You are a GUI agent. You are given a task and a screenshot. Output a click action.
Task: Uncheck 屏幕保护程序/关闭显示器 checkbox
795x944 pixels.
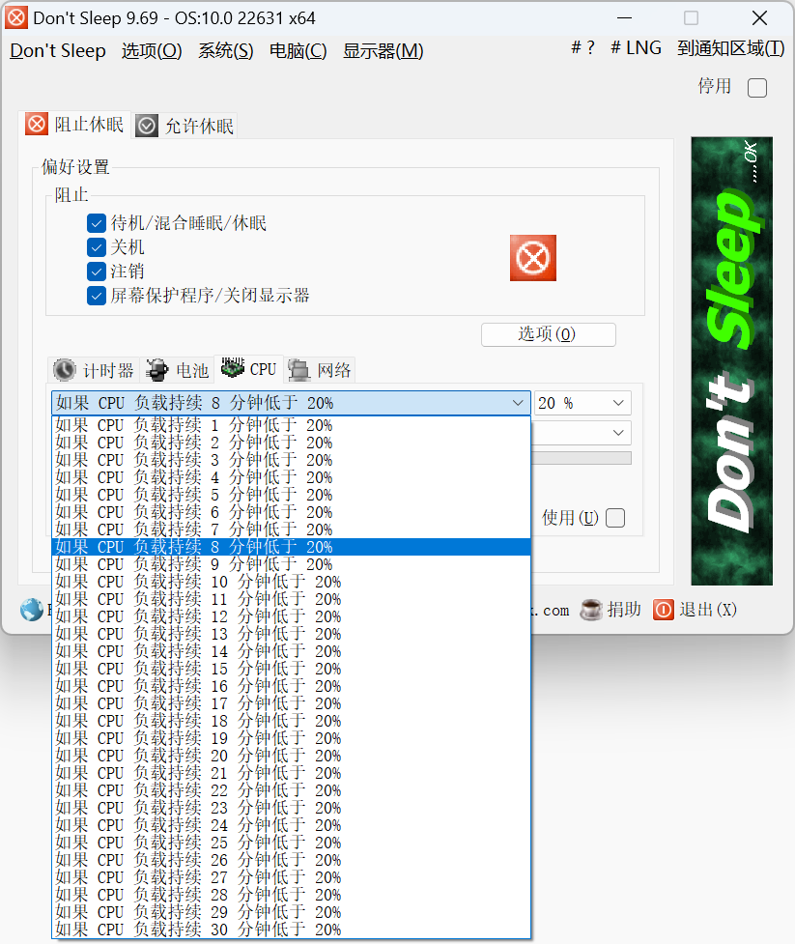click(x=97, y=296)
